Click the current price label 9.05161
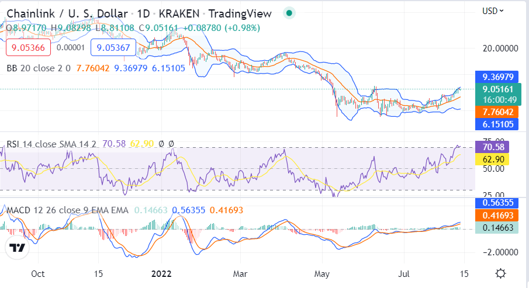The height and width of the screenshot is (288, 529). 498,89
